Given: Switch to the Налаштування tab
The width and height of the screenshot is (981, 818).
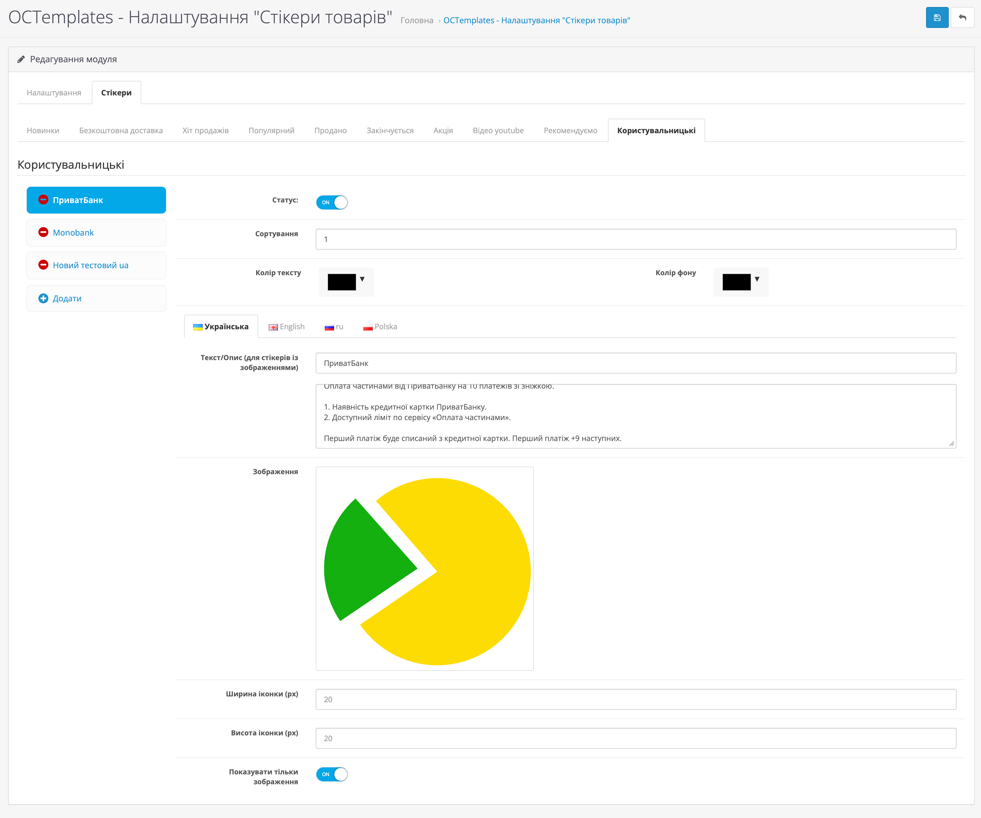Looking at the screenshot, I should 54,93.
